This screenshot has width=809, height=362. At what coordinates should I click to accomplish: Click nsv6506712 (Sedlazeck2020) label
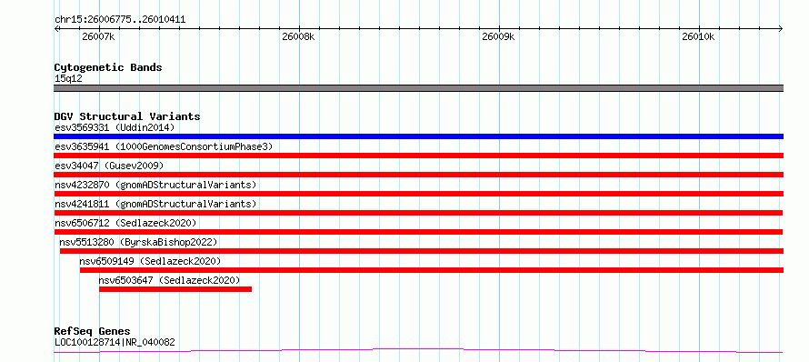(x=125, y=223)
